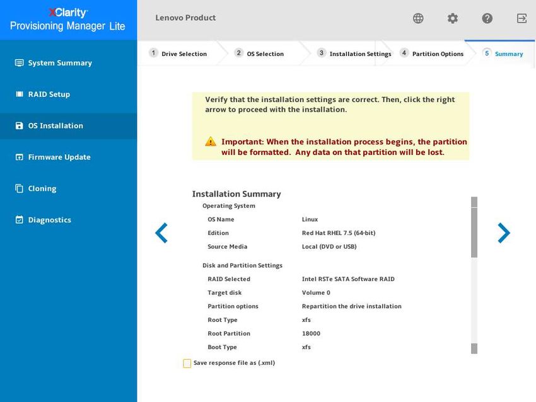Click Repartition the drive installation value
This screenshot has height=402, width=536.
pos(352,306)
